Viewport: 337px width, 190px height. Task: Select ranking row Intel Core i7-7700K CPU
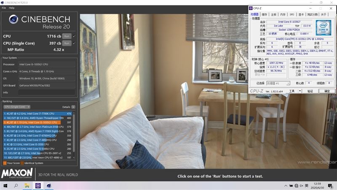[37, 114]
